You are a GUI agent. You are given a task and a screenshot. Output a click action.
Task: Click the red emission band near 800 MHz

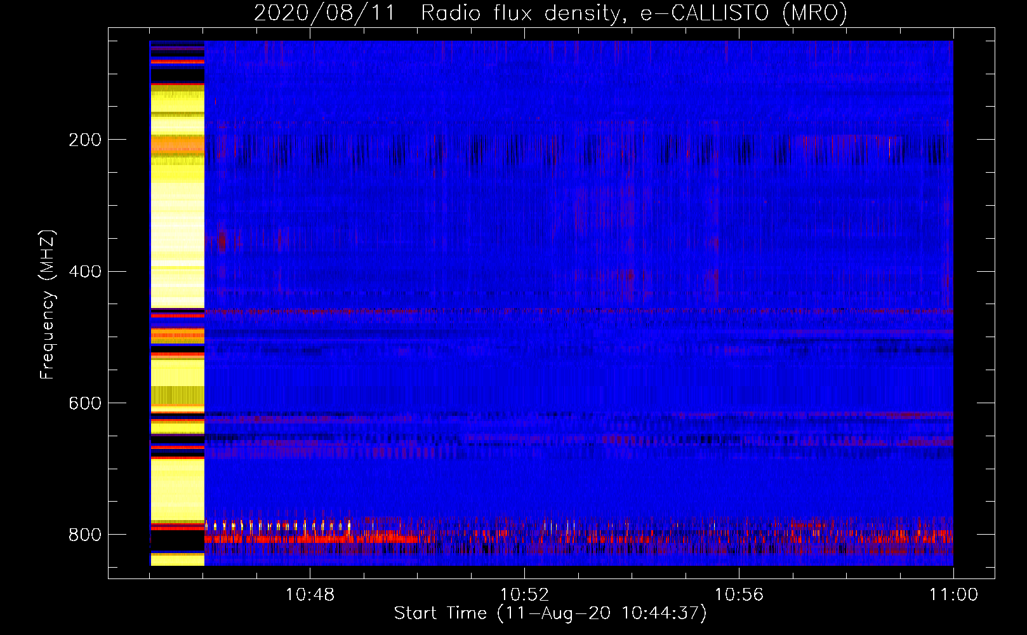coord(578,538)
